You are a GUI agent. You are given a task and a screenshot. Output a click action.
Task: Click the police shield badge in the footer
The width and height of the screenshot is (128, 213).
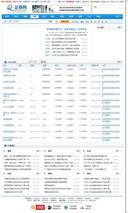[x=54, y=207]
